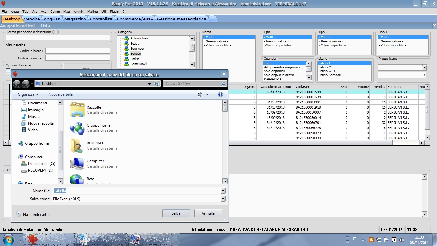
Task: Focus the Codice fornitore field
Action: pyautogui.click(x=78, y=58)
